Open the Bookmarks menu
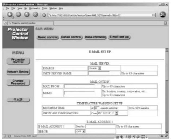The width and height of the screenshot is (171, 139). (x=34, y=8)
